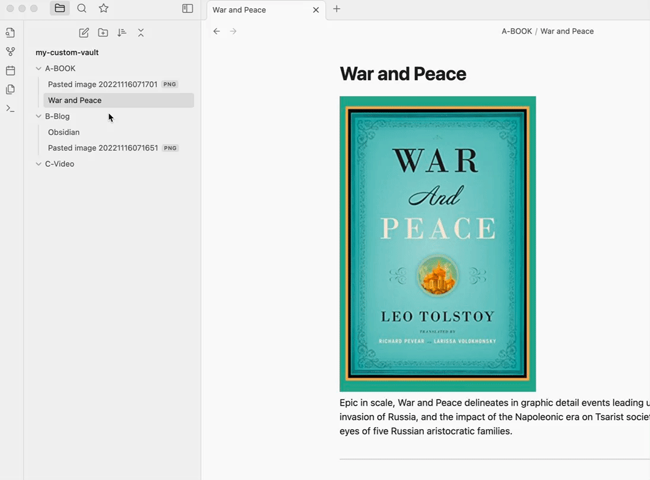The image size is (650, 480).
Task: Open a new tab with plus
Action: 337,9
